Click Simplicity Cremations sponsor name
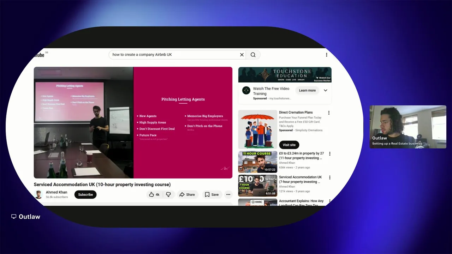Viewport: 452px width, 254px height. pyautogui.click(x=308, y=130)
